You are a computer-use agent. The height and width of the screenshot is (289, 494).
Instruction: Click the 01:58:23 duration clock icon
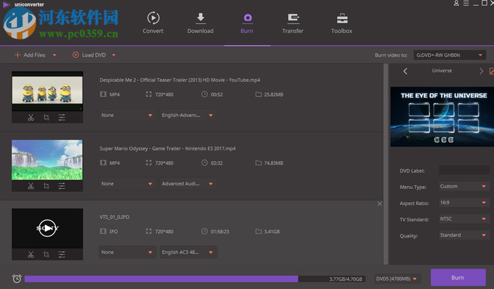[205, 231]
